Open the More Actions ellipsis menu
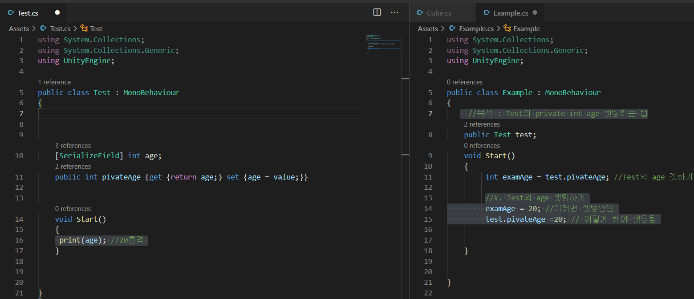The image size is (694, 299). point(394,12)
